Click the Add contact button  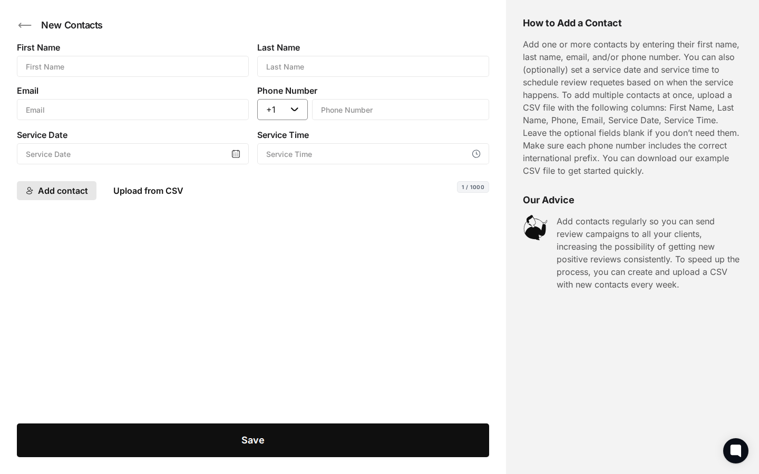(x=56, y=191)
